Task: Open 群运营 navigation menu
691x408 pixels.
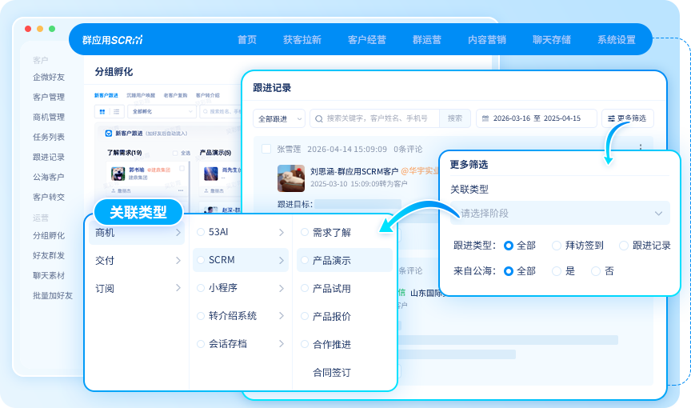Action: (x=426, y=40)
